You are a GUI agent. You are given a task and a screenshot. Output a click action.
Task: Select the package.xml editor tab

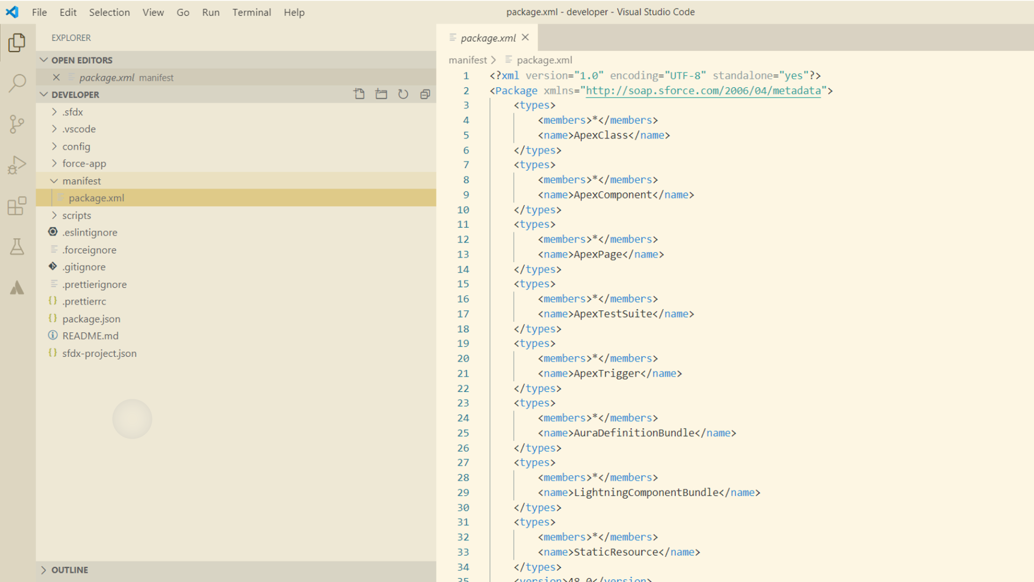[488, 38]
